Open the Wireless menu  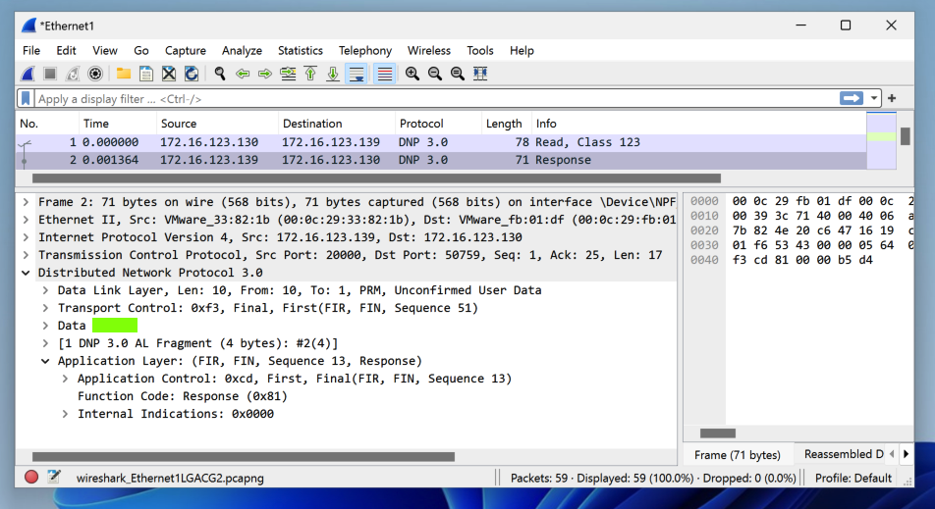click(x=429, y=51)
